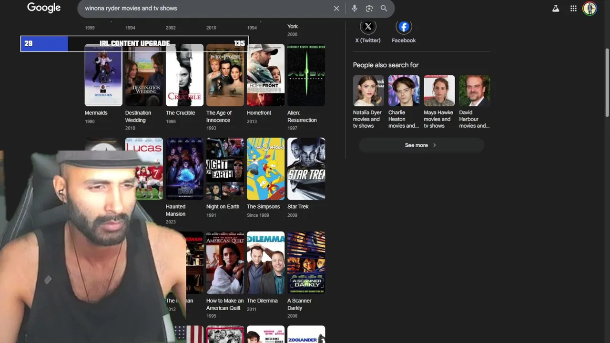This screenshot has height=343, width=610.
Task: Open the X (Twitter) profile icon
Action: click(x=368, y=27)
